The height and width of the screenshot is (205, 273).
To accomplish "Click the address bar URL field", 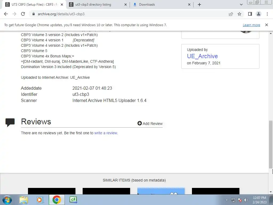I will click(x=129, y=14).
